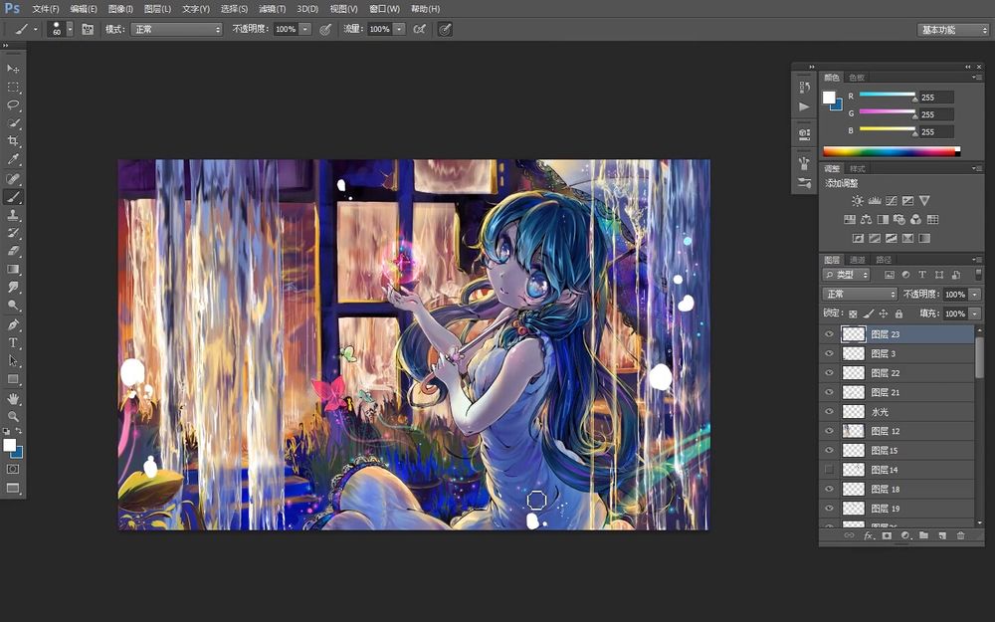
Task: Choose the Horizontal Type tool
Action: [14, 342]
